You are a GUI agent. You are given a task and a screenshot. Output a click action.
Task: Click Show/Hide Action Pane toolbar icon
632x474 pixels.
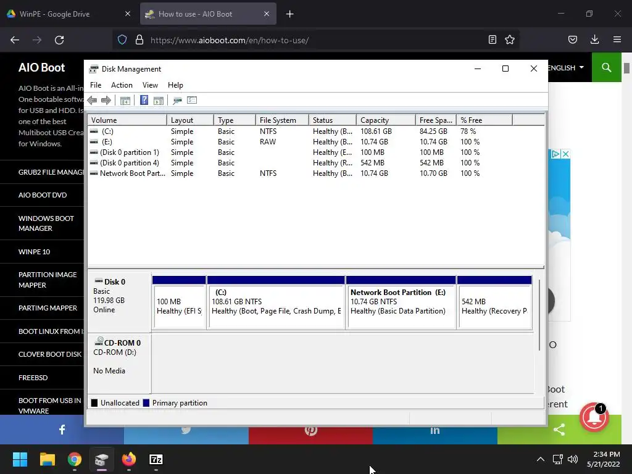coord(159,101)
